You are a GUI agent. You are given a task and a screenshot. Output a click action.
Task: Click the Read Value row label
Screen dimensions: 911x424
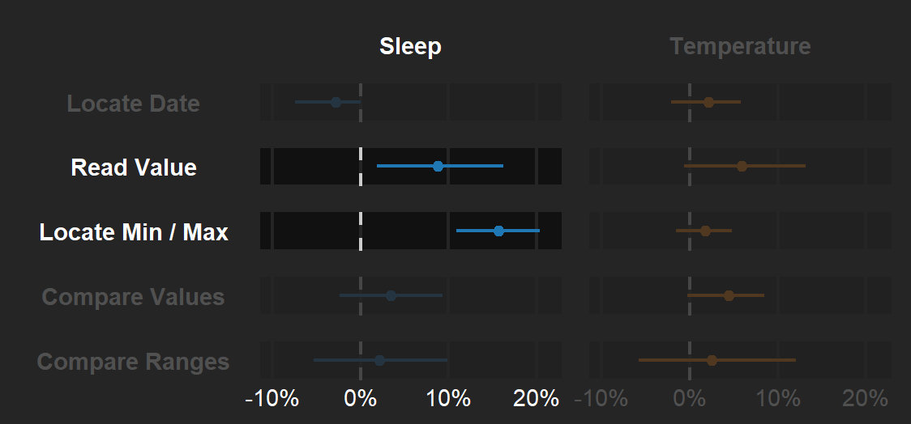click(x=134, y=167)
